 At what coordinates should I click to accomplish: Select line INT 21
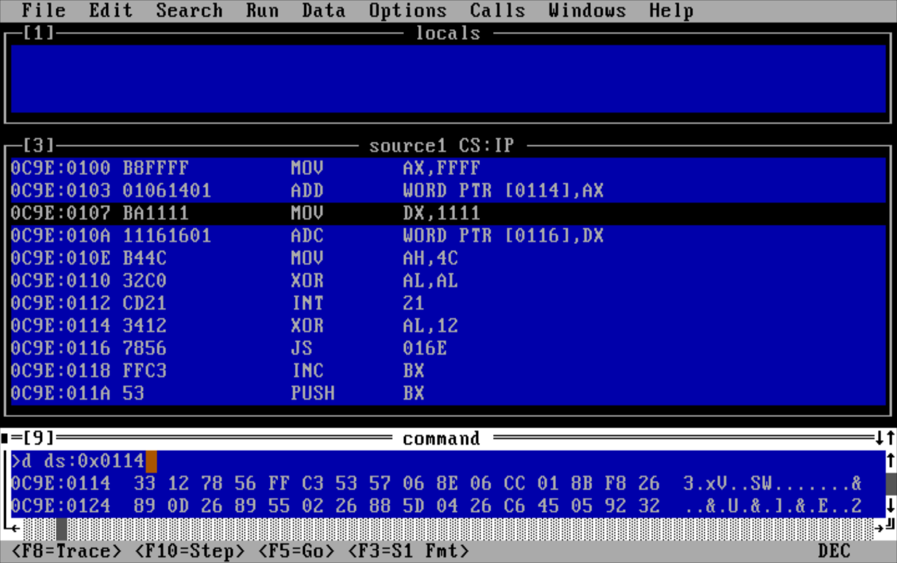[x=448, y=303]
